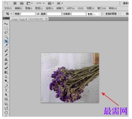Select the Move tool
Image resolution: width=132 pixels, height=119 pixels.
[6, 24]
